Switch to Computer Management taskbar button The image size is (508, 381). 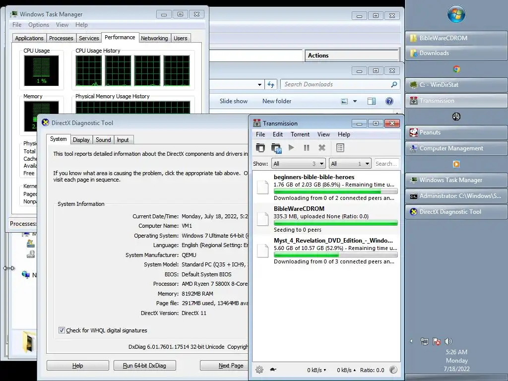(x=456, y=148)
